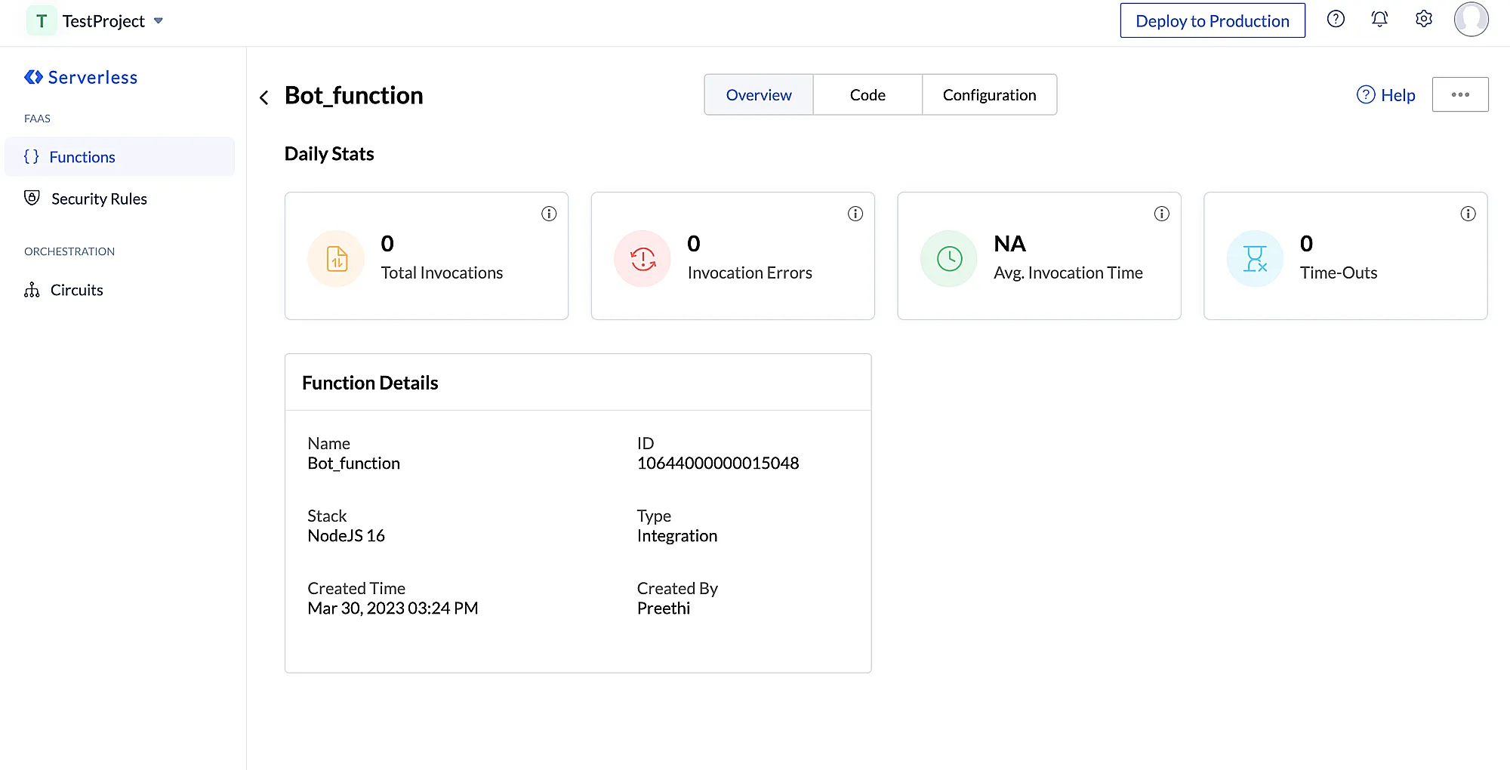Select the Overview tab
The height and width of the screenshot is (770, 1510).
[759, 94]
